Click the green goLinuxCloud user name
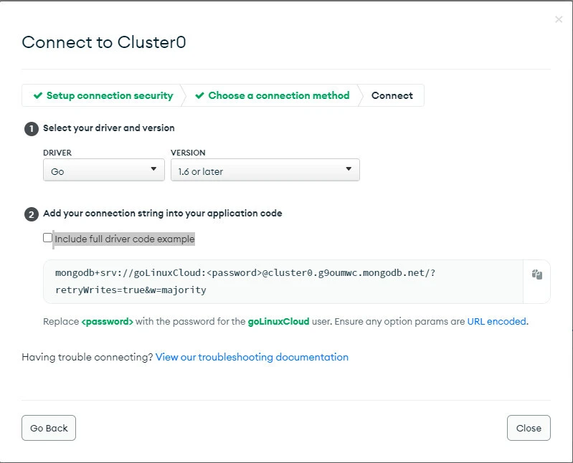This screenshot has height=463, width=573. [x=278, y=322]
